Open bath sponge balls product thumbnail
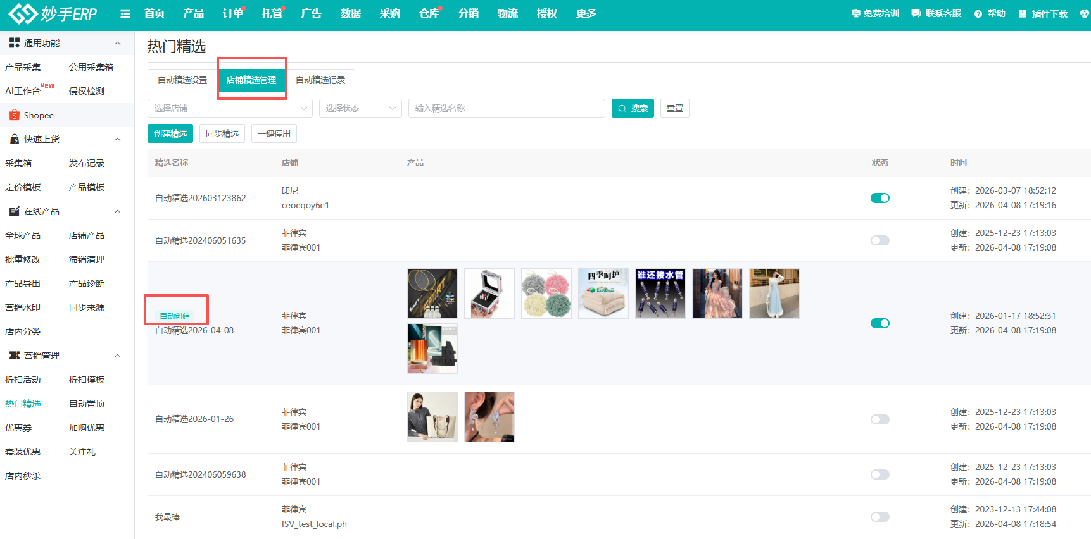Viewport: 1091px width, 539px height. tap(546, 294)
